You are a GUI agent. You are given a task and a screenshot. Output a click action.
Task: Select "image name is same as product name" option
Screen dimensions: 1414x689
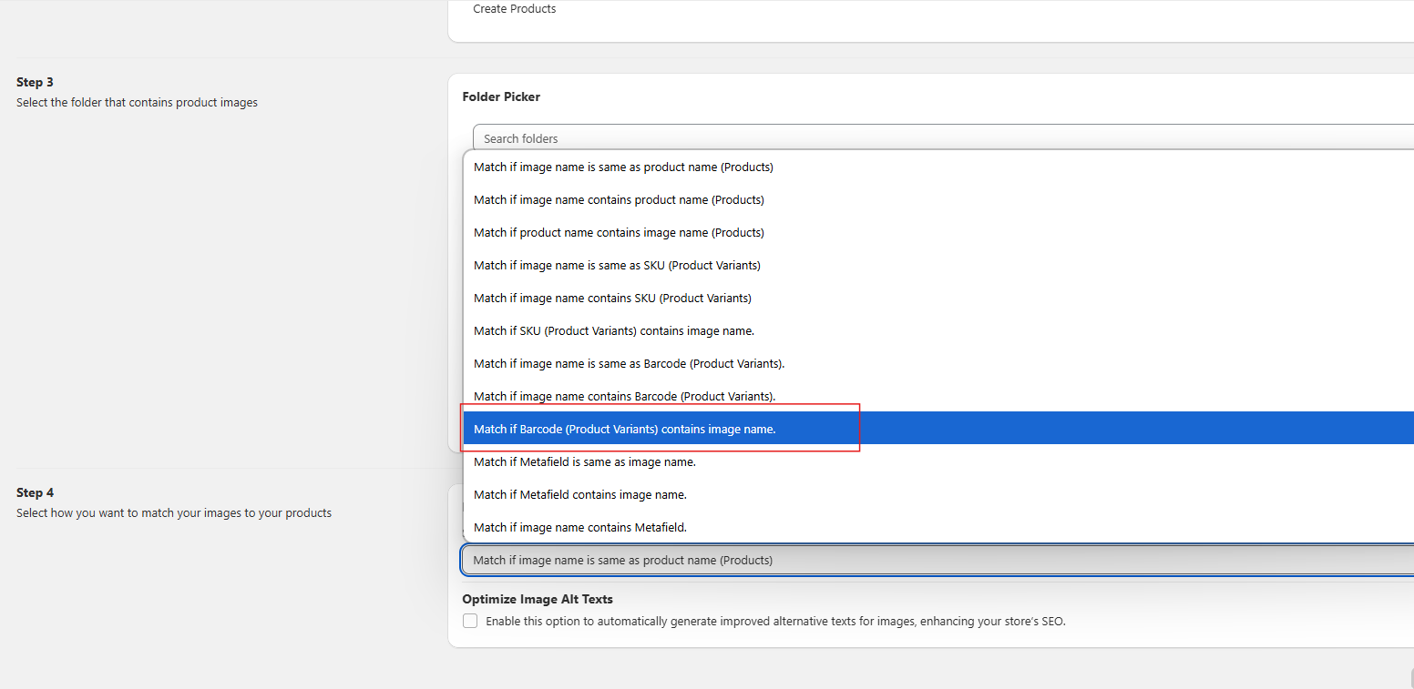click(x=623, y=167)
